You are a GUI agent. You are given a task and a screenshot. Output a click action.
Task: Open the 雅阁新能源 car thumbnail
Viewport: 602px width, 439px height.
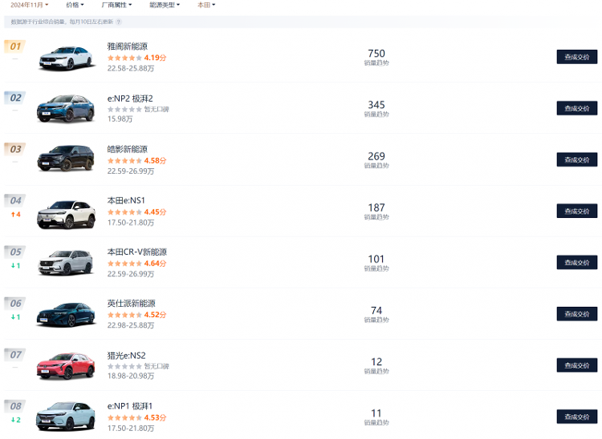(x=66, y=58)
